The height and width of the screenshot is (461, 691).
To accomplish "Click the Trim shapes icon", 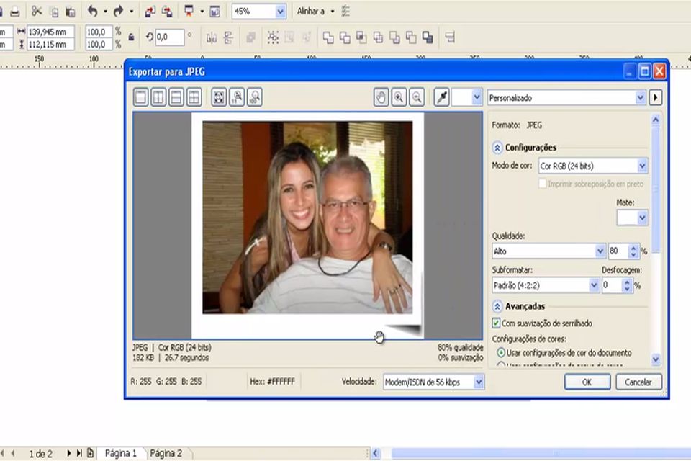I will [x=345, y=38].
